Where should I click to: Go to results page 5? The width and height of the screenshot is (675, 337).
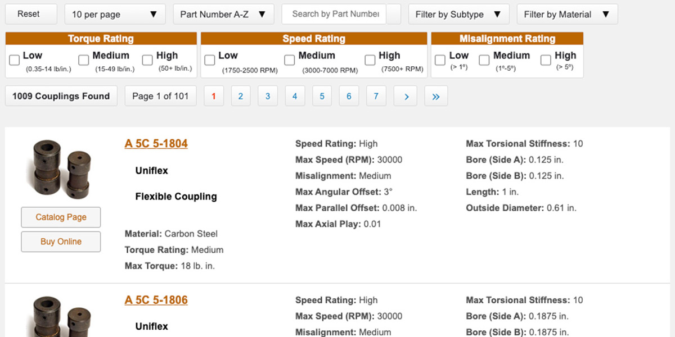click(x=322, y=96)
